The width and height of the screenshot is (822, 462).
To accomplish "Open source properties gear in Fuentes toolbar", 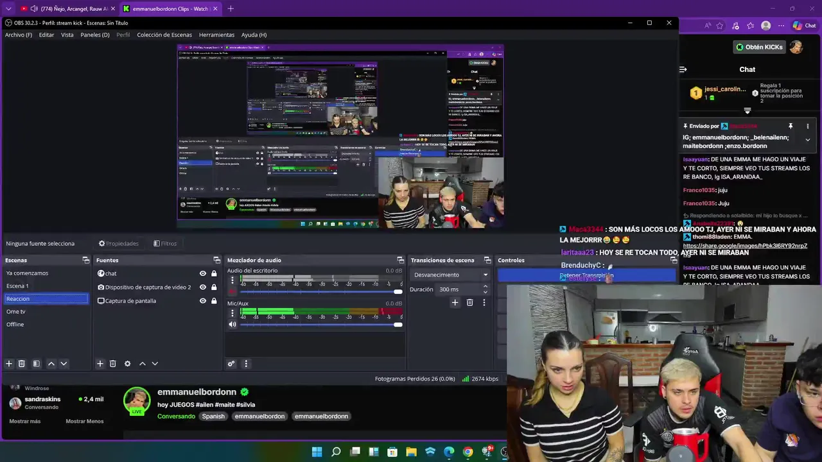I will pos(127,364).
